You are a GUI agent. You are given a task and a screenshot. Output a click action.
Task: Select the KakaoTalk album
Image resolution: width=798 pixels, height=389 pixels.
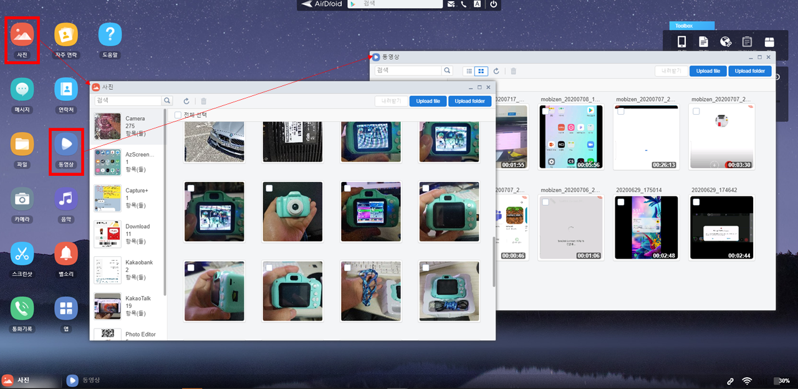[x=127, y=306]
